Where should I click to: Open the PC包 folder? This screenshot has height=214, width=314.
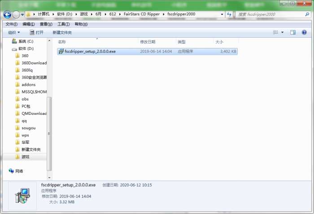[x=22, y=106]
